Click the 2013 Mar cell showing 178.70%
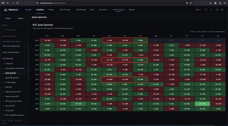Image resolution: width=228 pixels, height=126 pixels. (78, 104)
